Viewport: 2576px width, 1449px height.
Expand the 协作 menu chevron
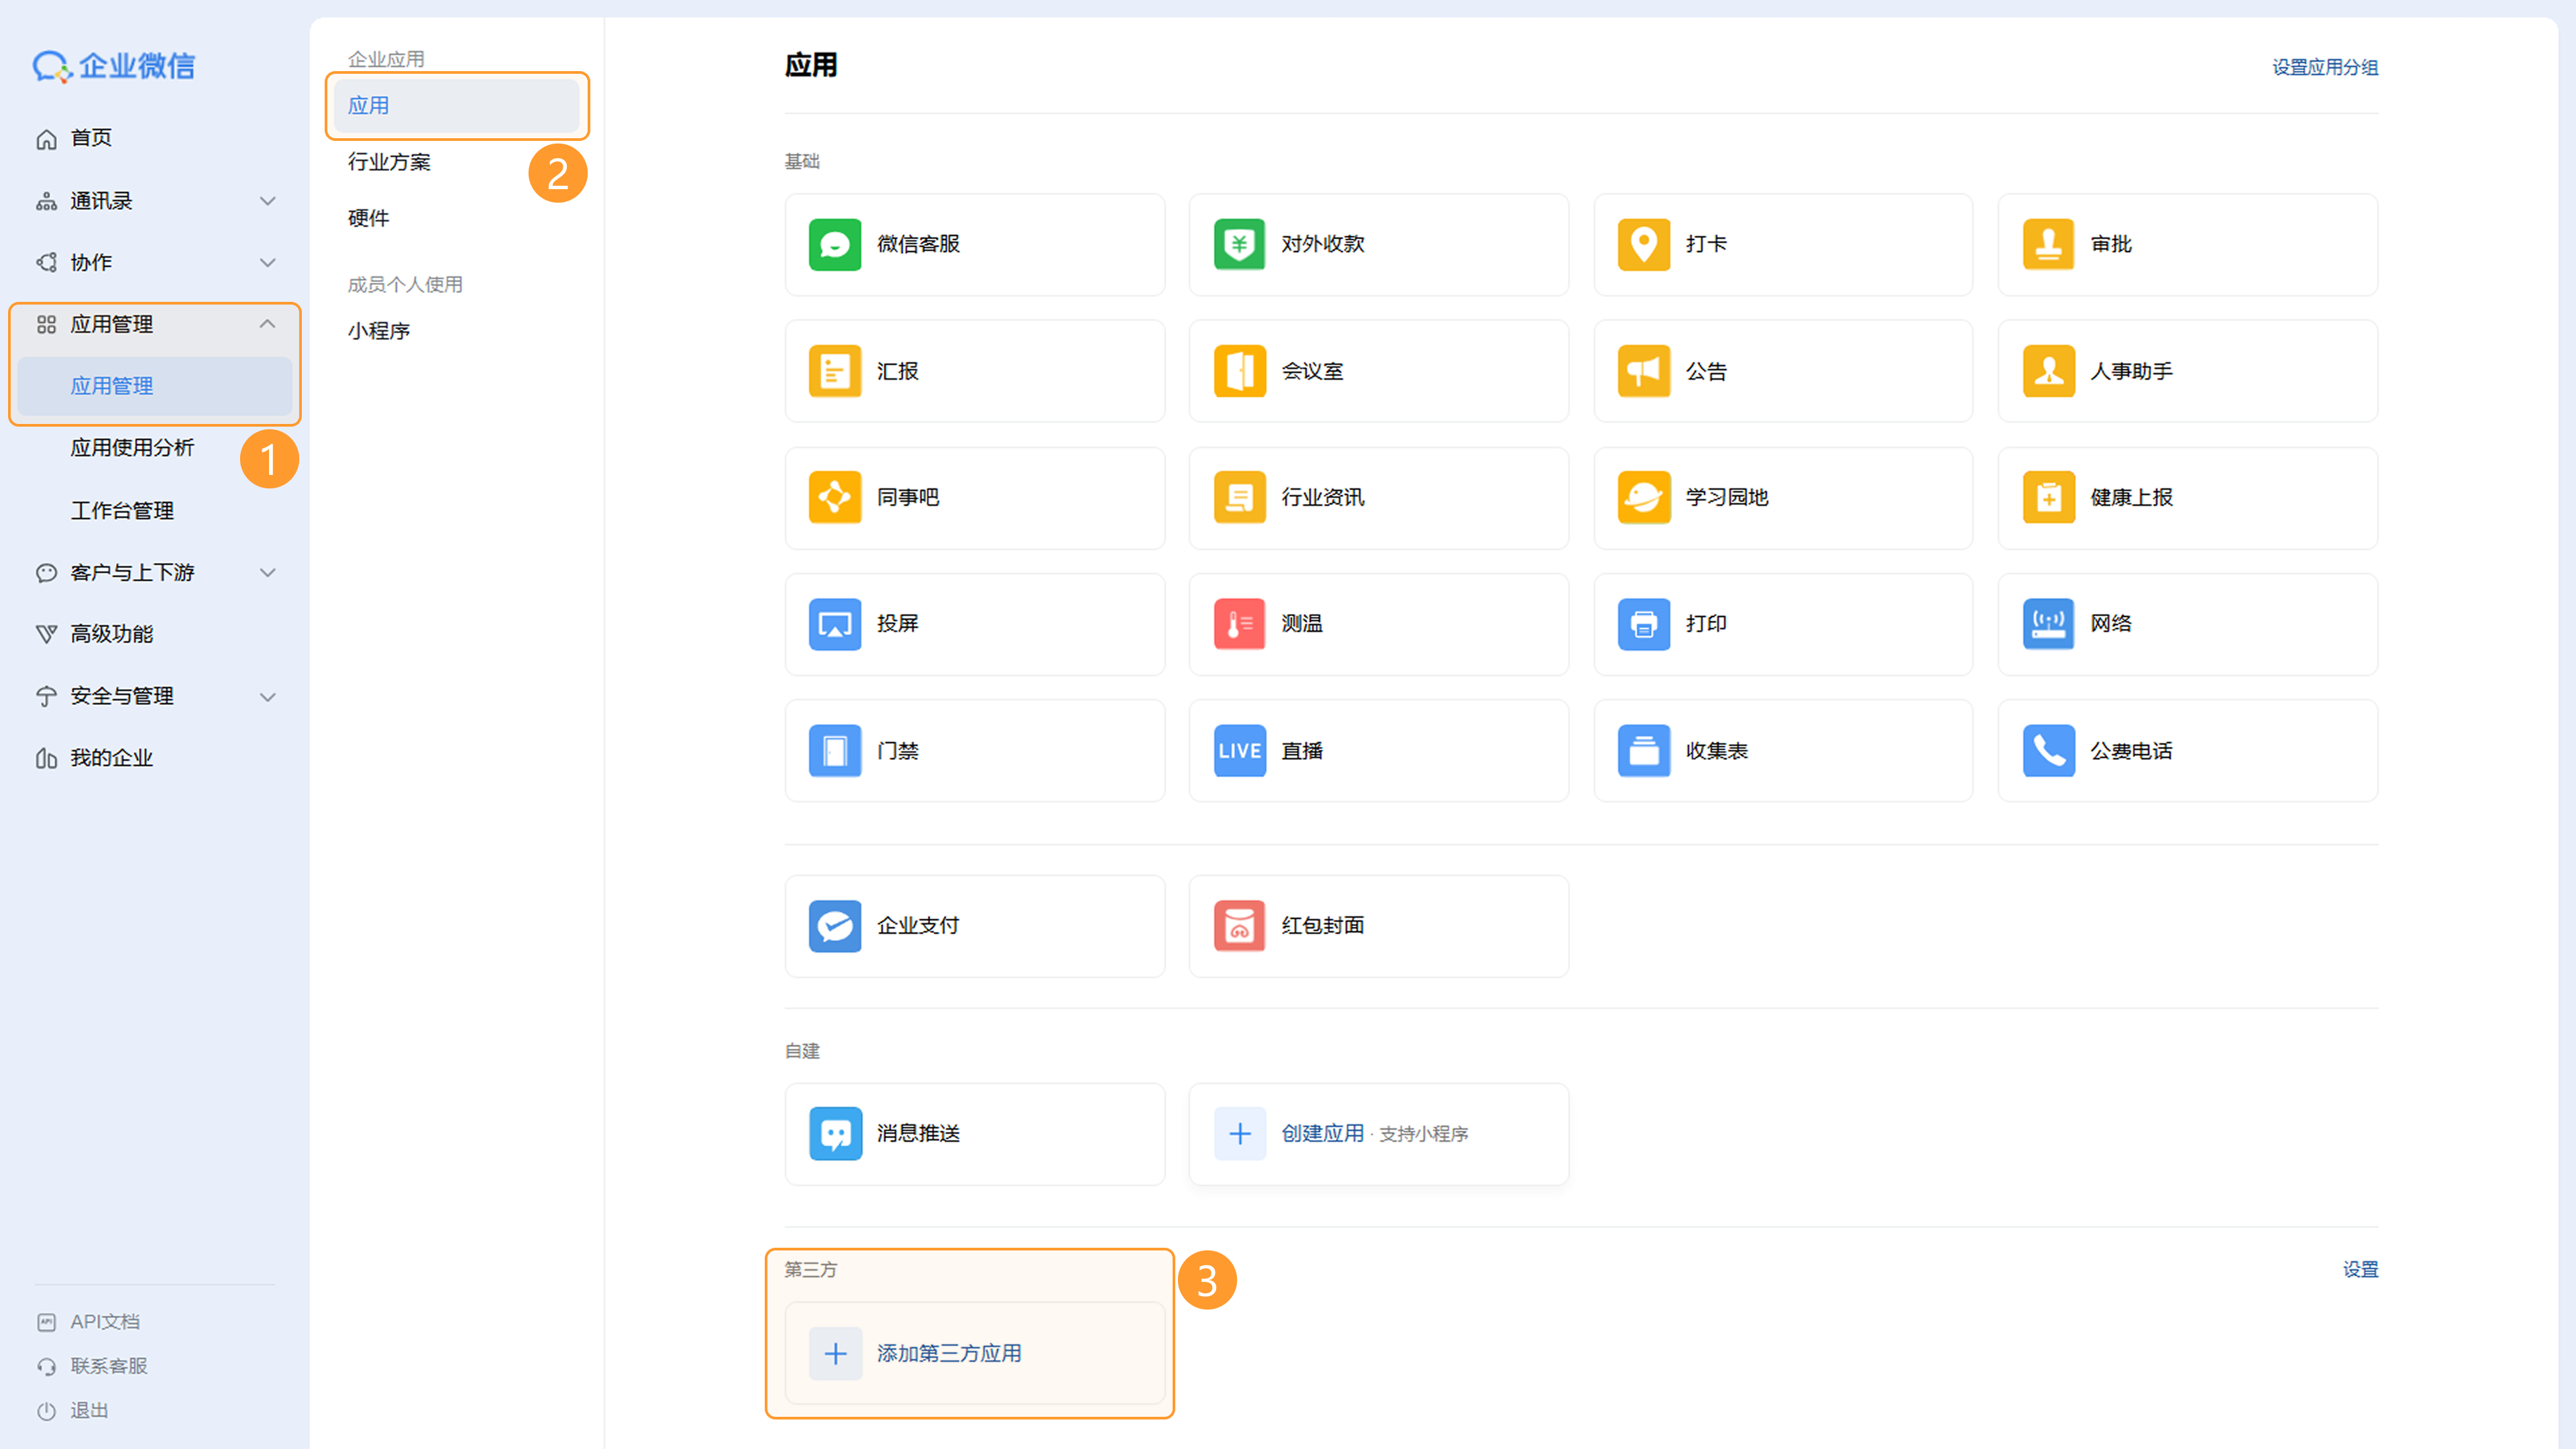pos(267,263)
